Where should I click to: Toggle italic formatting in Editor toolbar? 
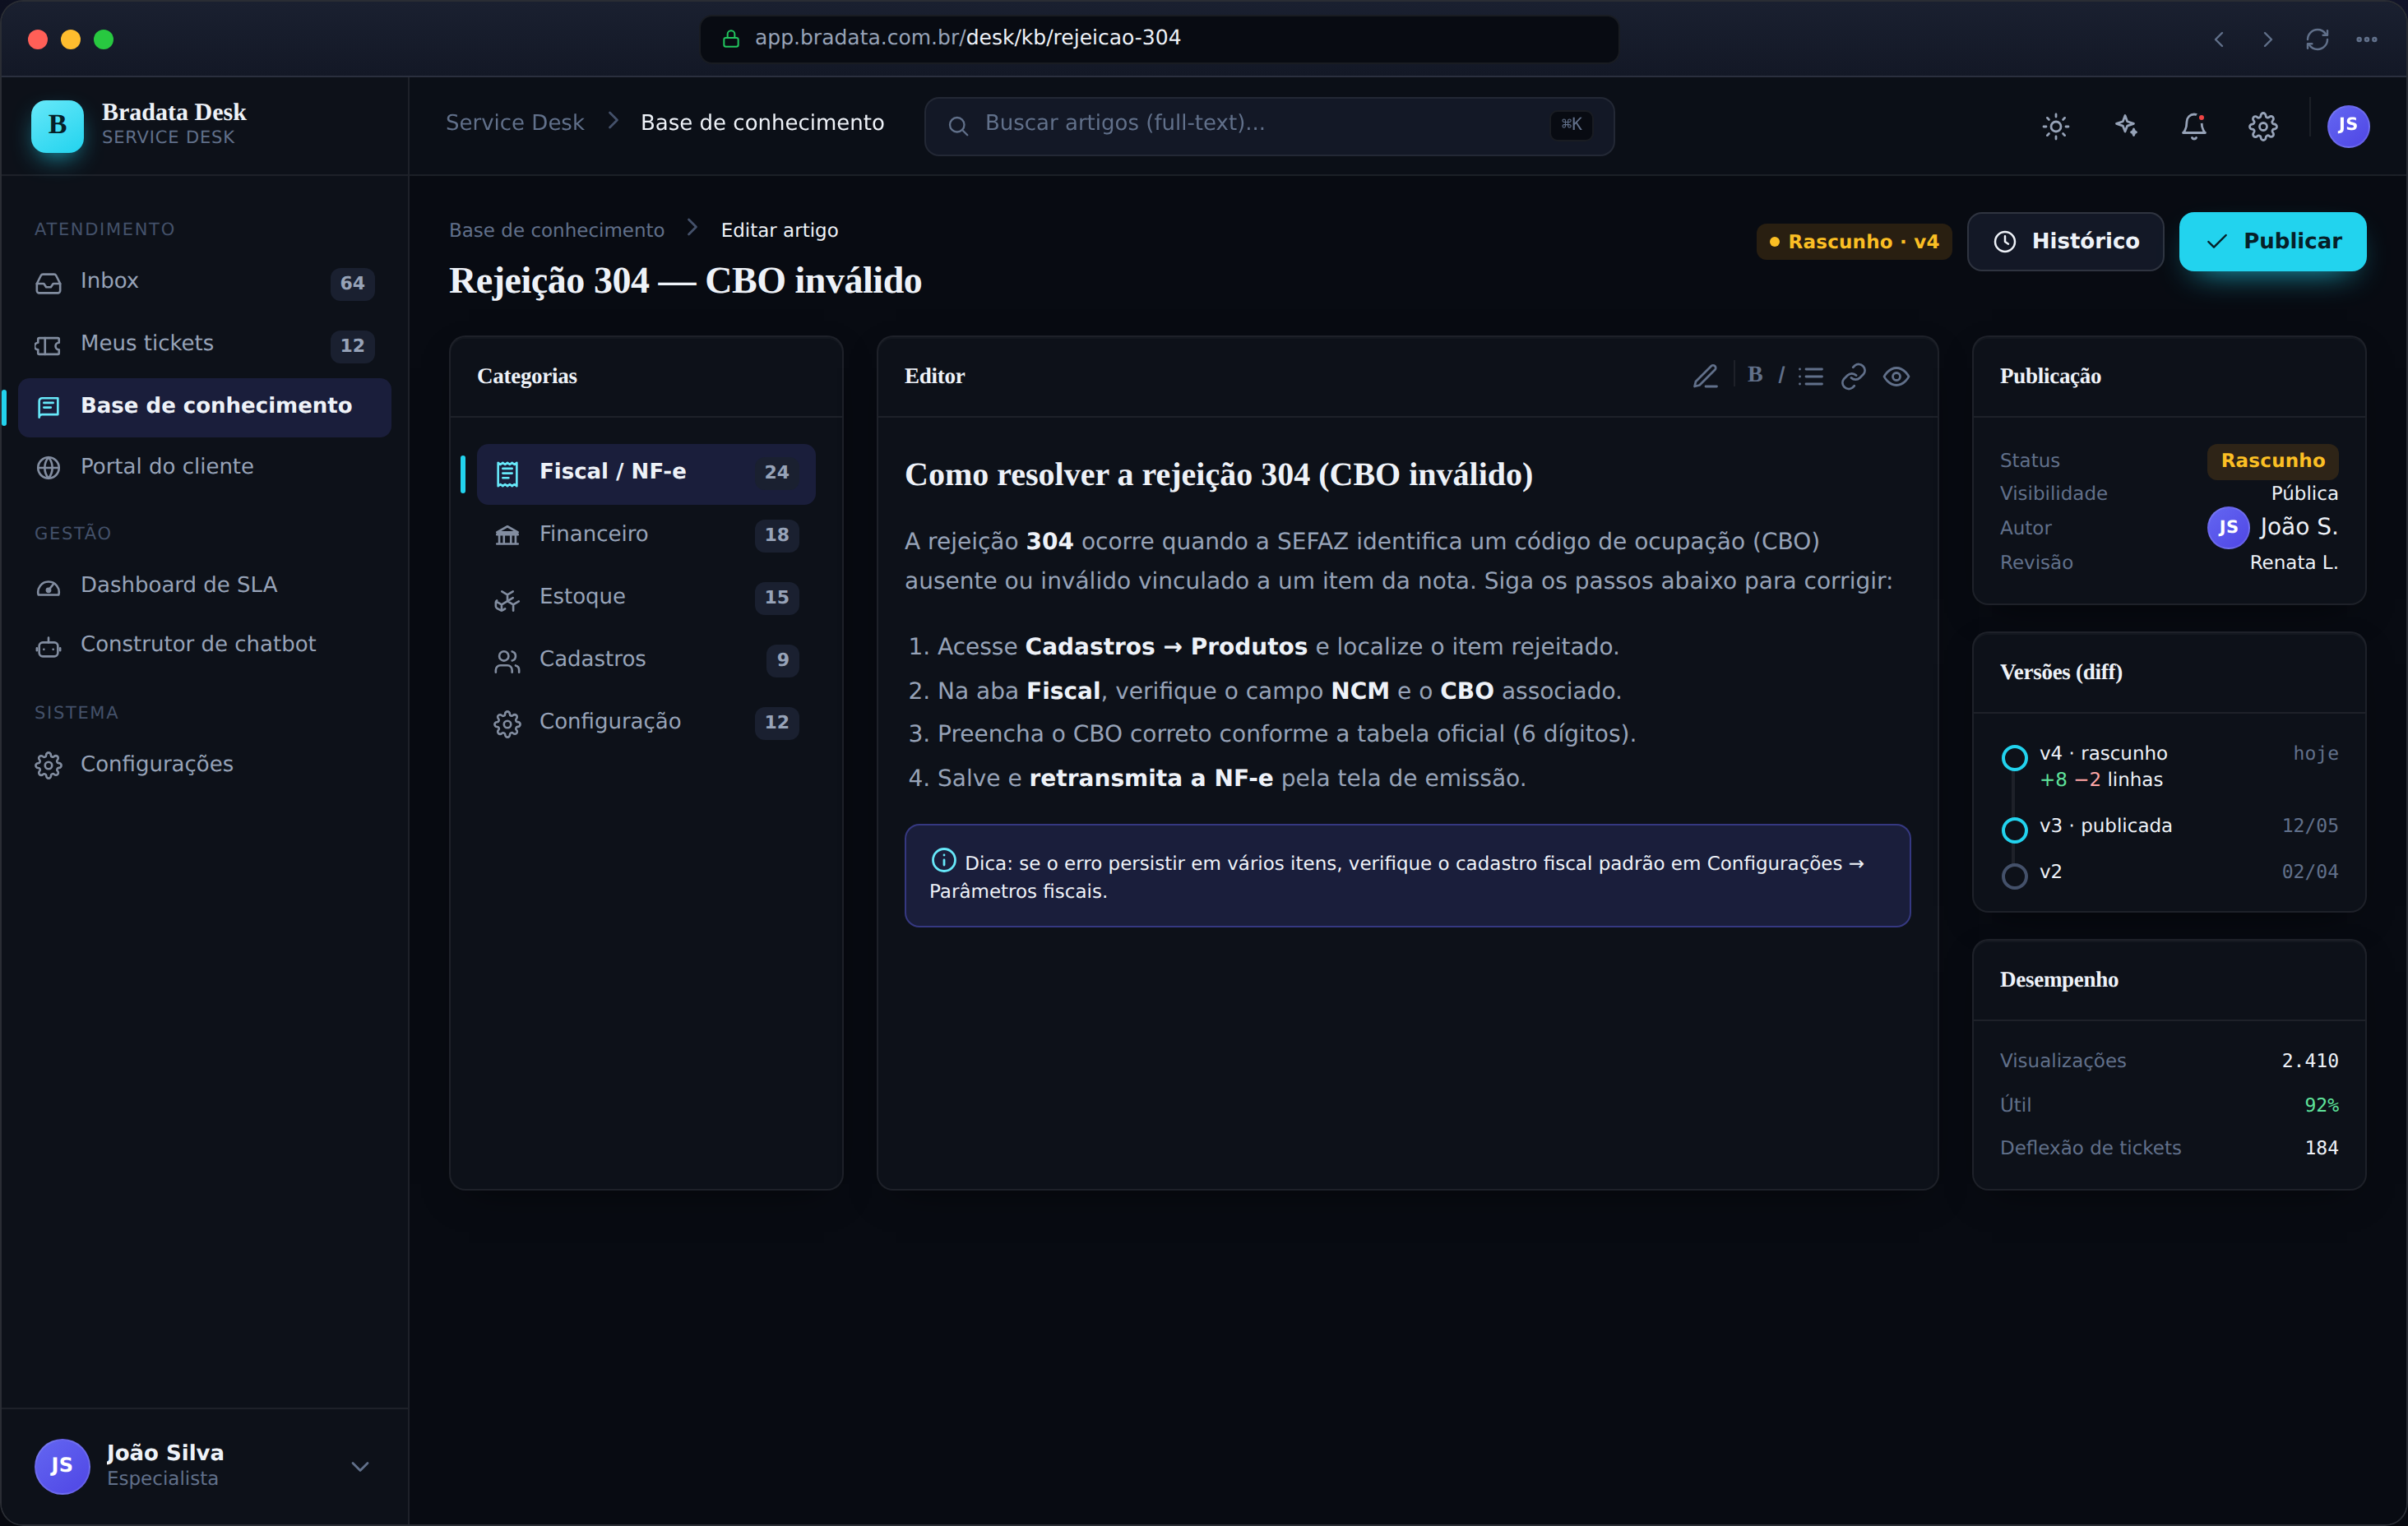pos(1781,375)
